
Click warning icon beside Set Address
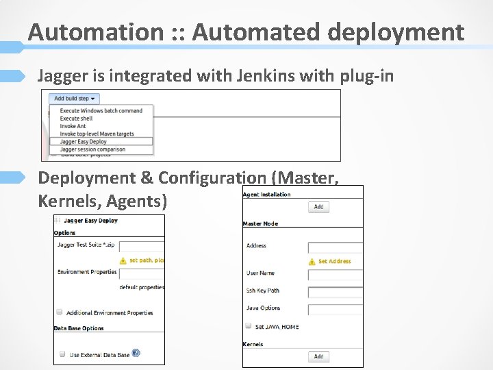click(312, 262)
